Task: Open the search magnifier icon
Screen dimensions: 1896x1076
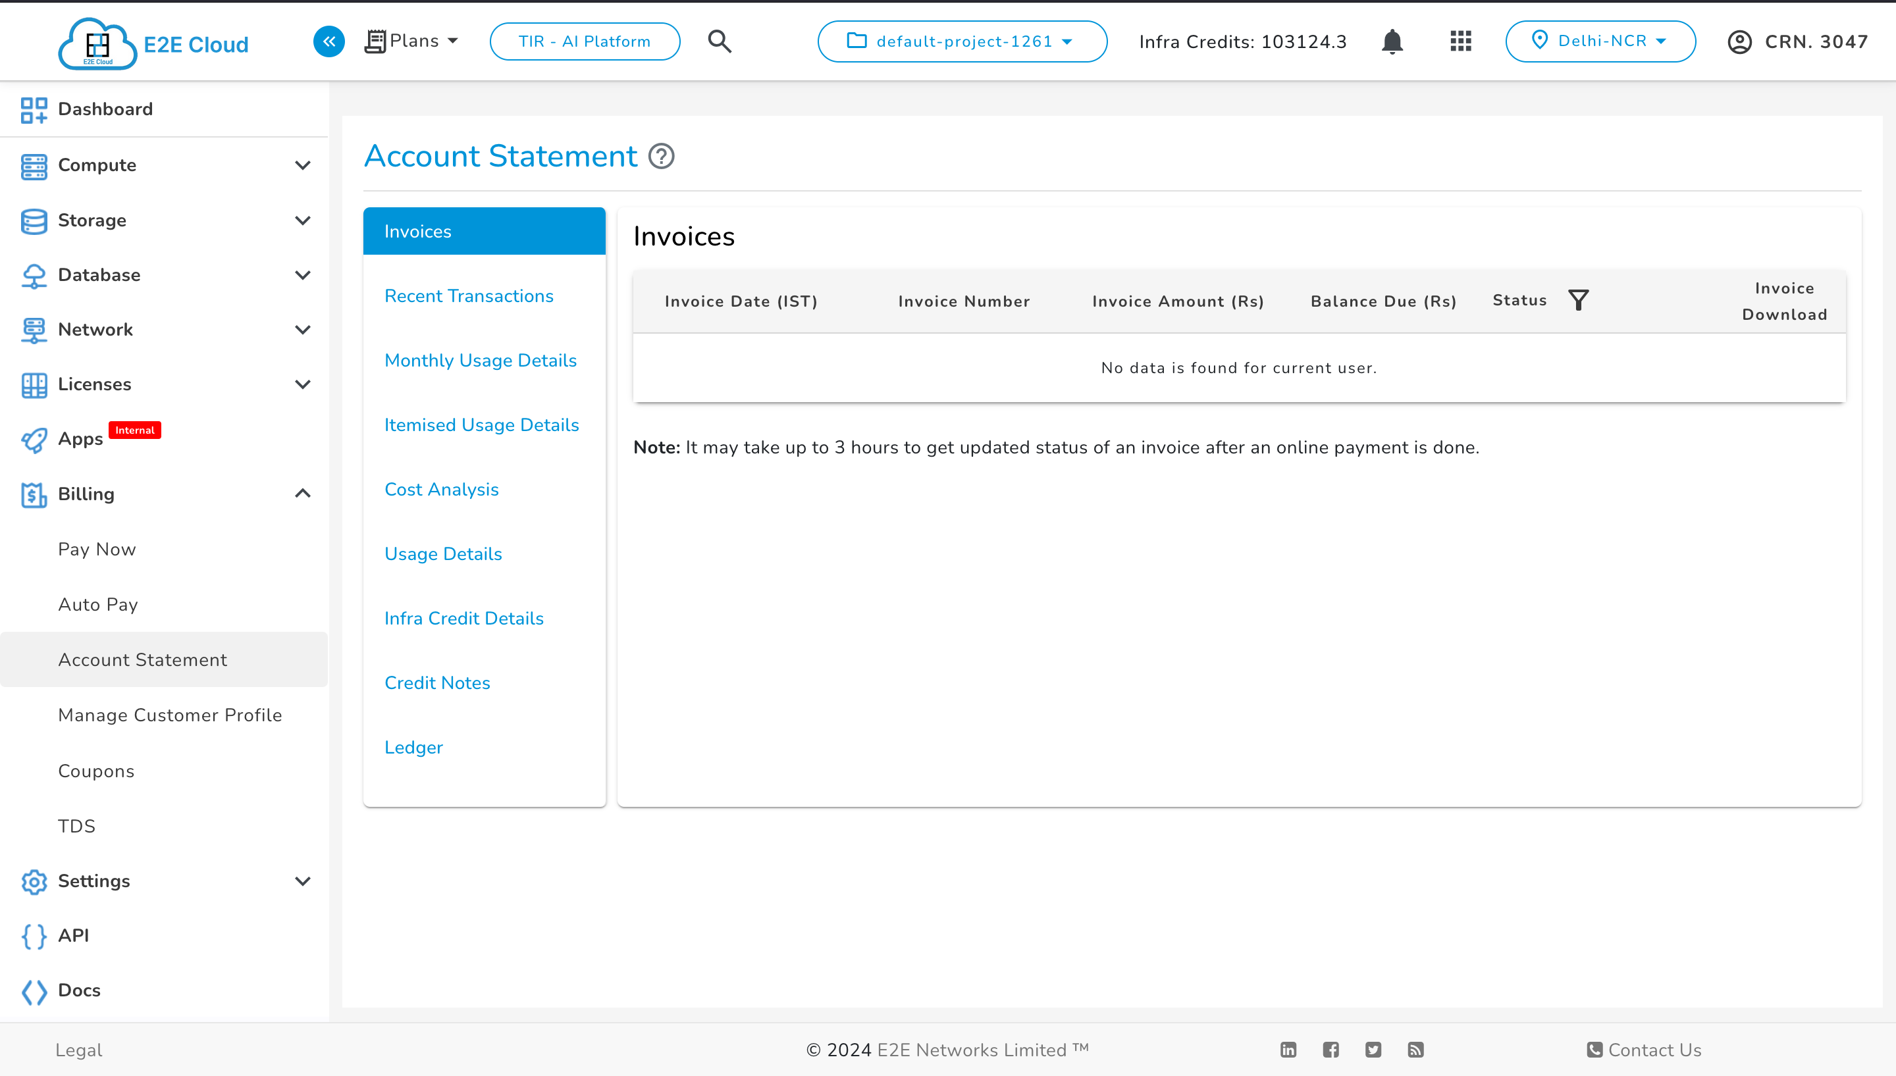Action: pyautogui.click(x=719, y=41)
